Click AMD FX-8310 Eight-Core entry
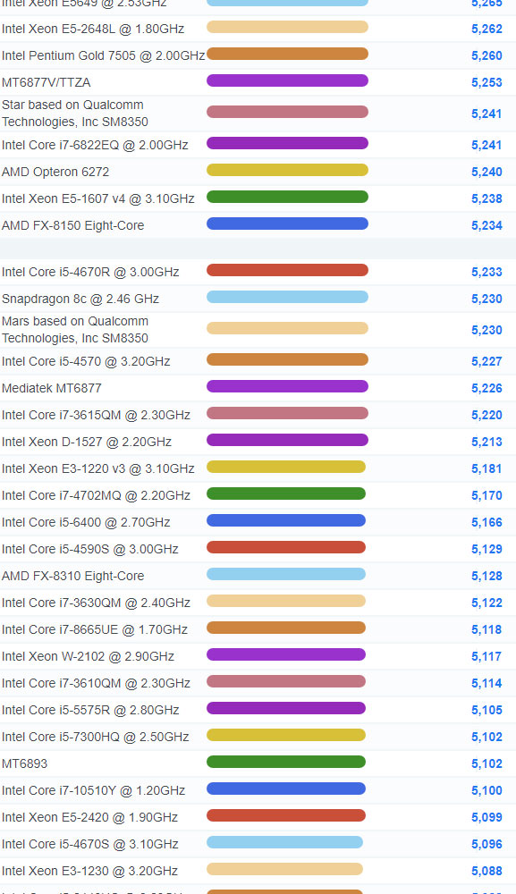The width and height of the screenshot is (516, 894). [x=73, y=576]
